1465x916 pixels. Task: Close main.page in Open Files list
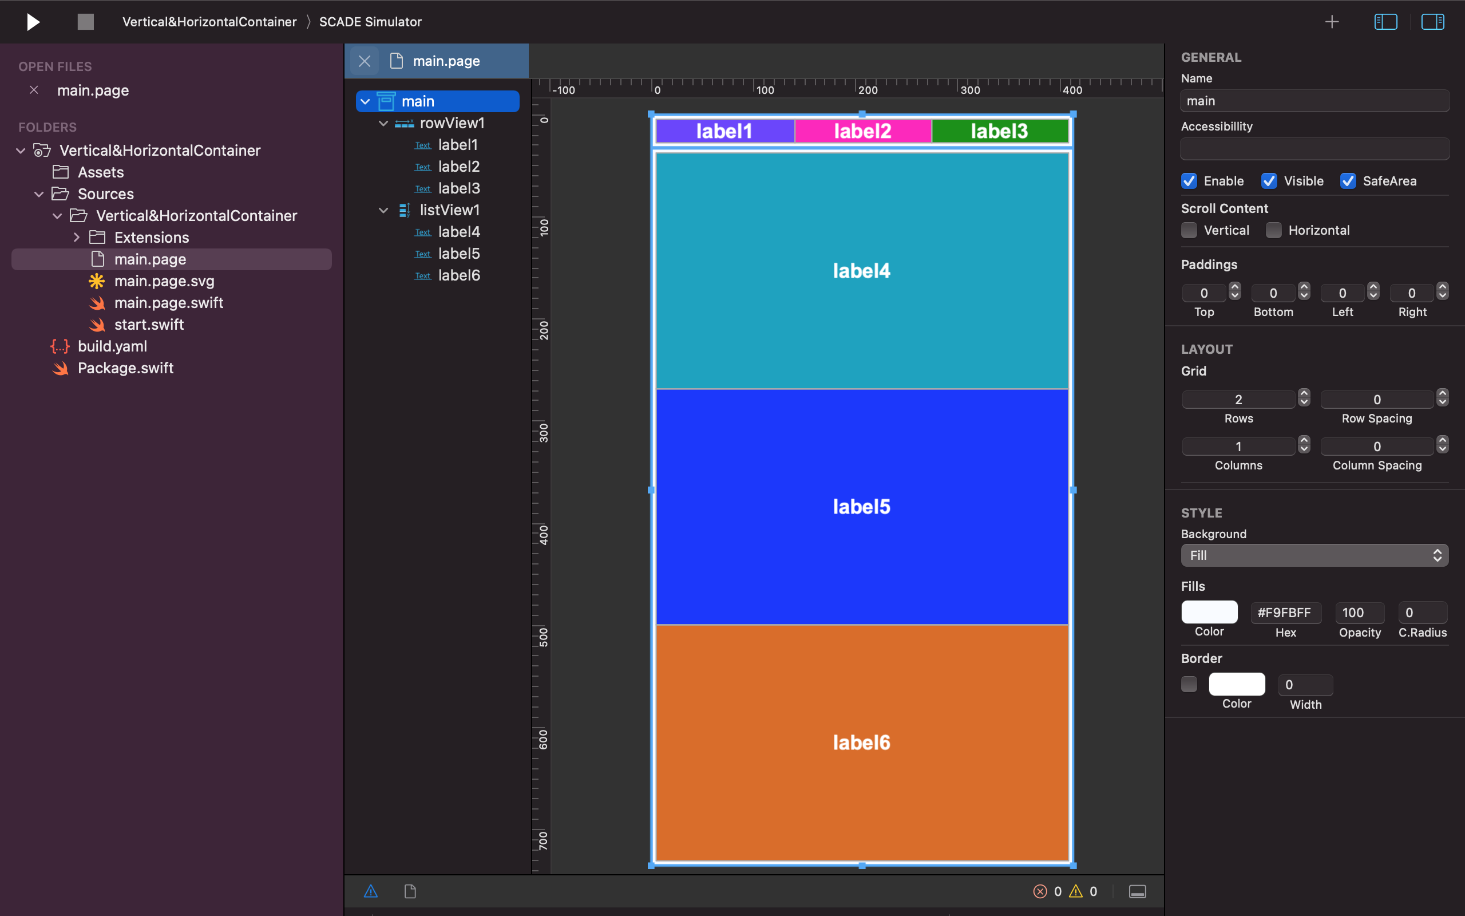[x=34, y=90]
